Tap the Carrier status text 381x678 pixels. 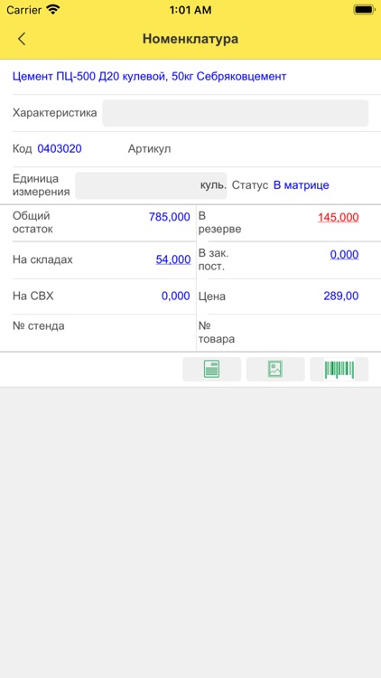click(x=23, y=10)
